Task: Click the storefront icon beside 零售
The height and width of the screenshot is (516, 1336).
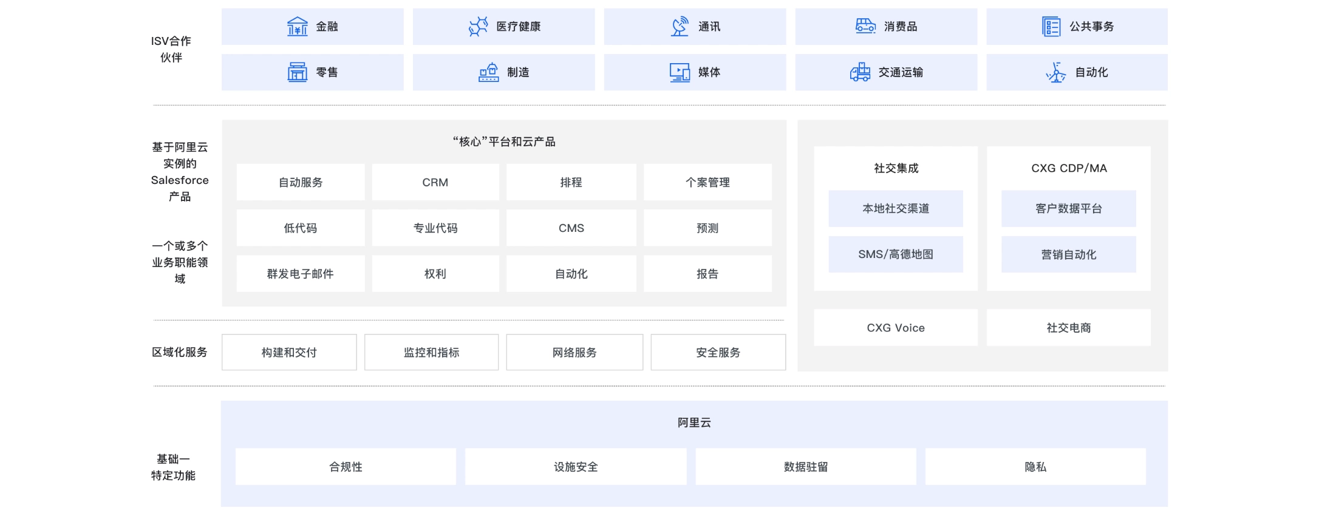Action: pos(297,72)
